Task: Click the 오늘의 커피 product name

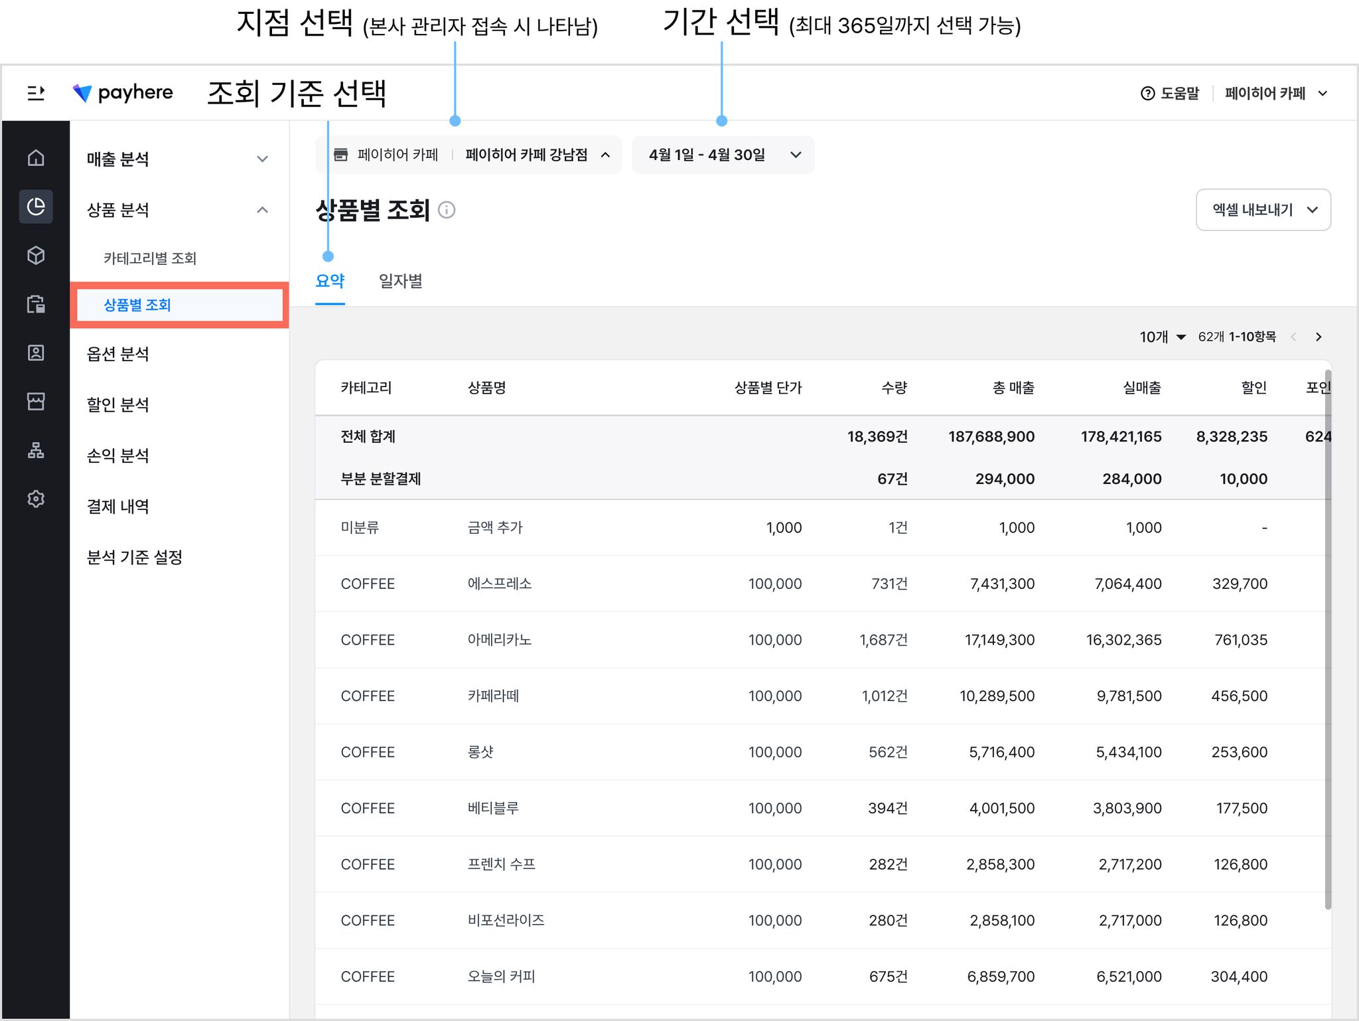Action: [501, 977]
